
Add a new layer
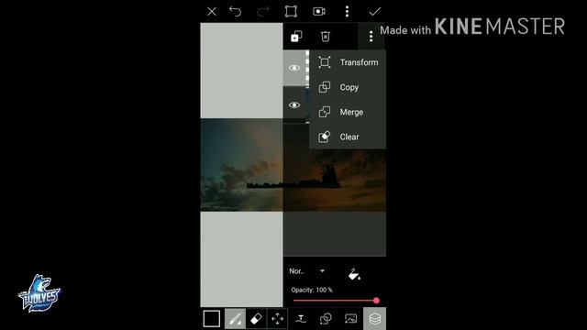coord(296,37)
